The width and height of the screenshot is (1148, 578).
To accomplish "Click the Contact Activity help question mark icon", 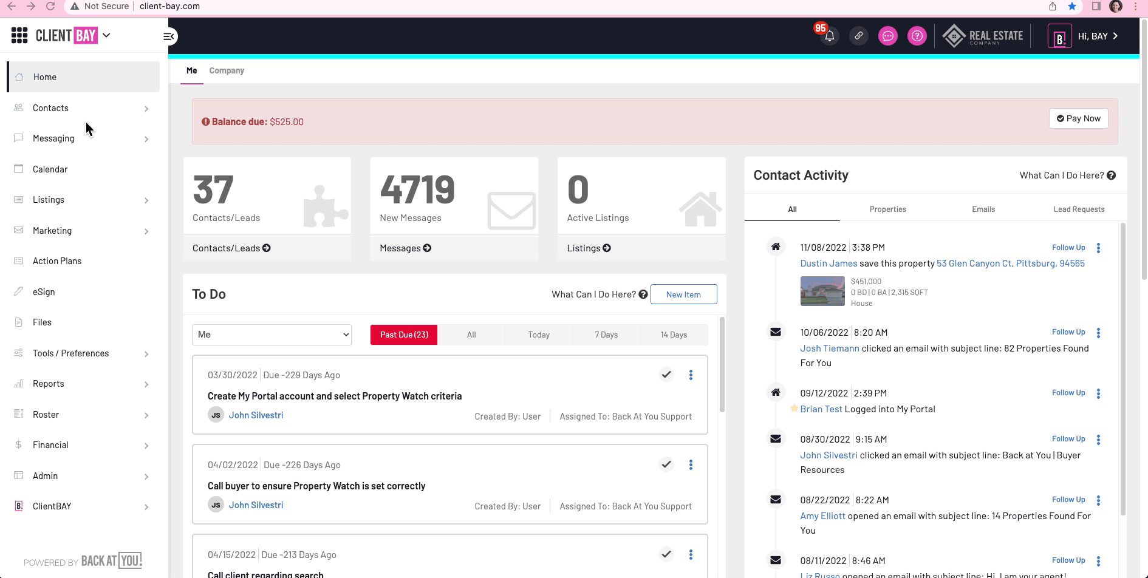I will [x=1111, y=175].
